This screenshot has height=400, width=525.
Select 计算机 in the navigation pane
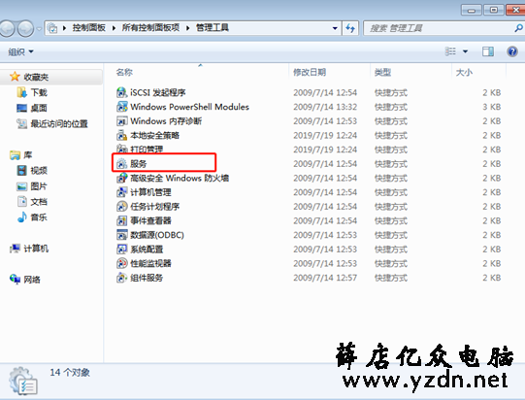click(x=36, y=249)
